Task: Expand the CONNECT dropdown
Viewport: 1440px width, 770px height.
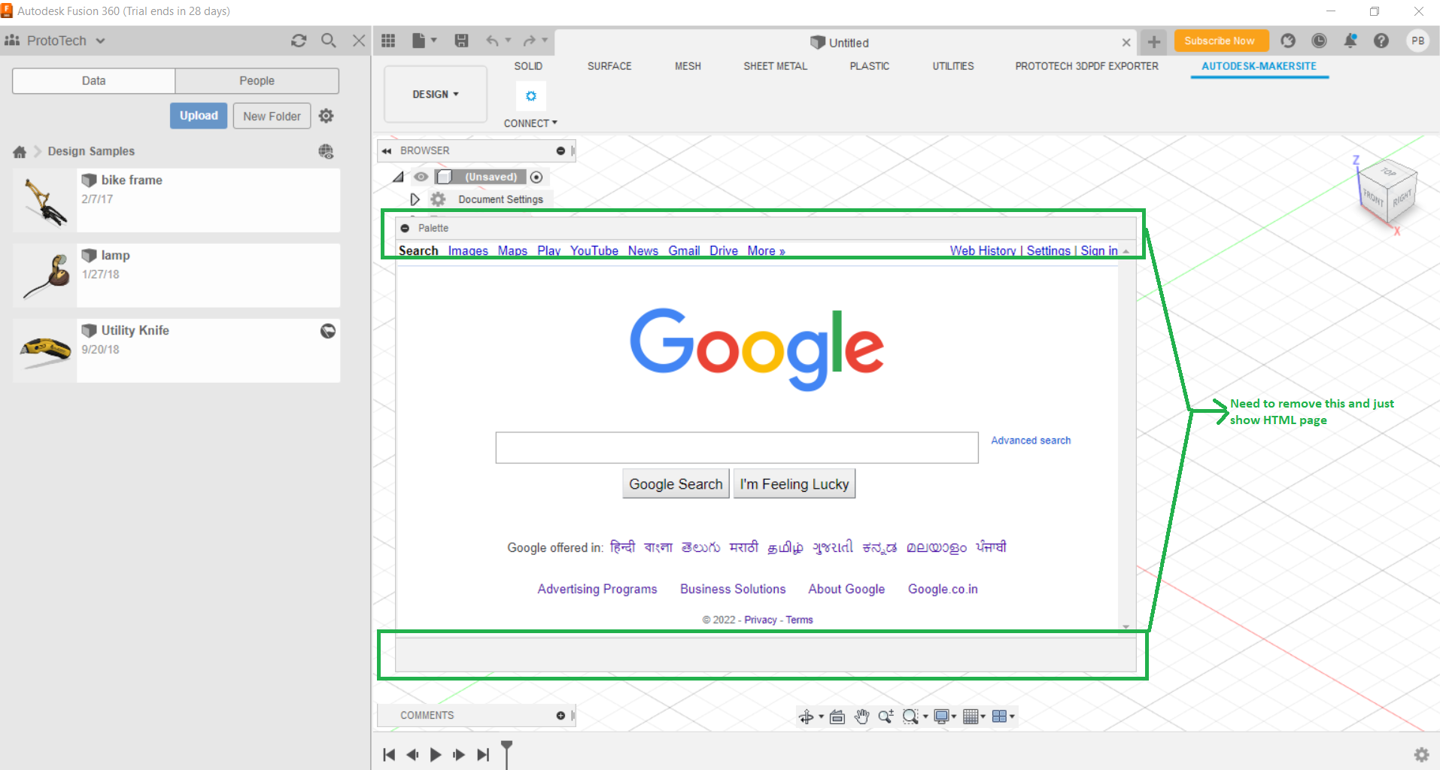Action: tap(530, 123)
